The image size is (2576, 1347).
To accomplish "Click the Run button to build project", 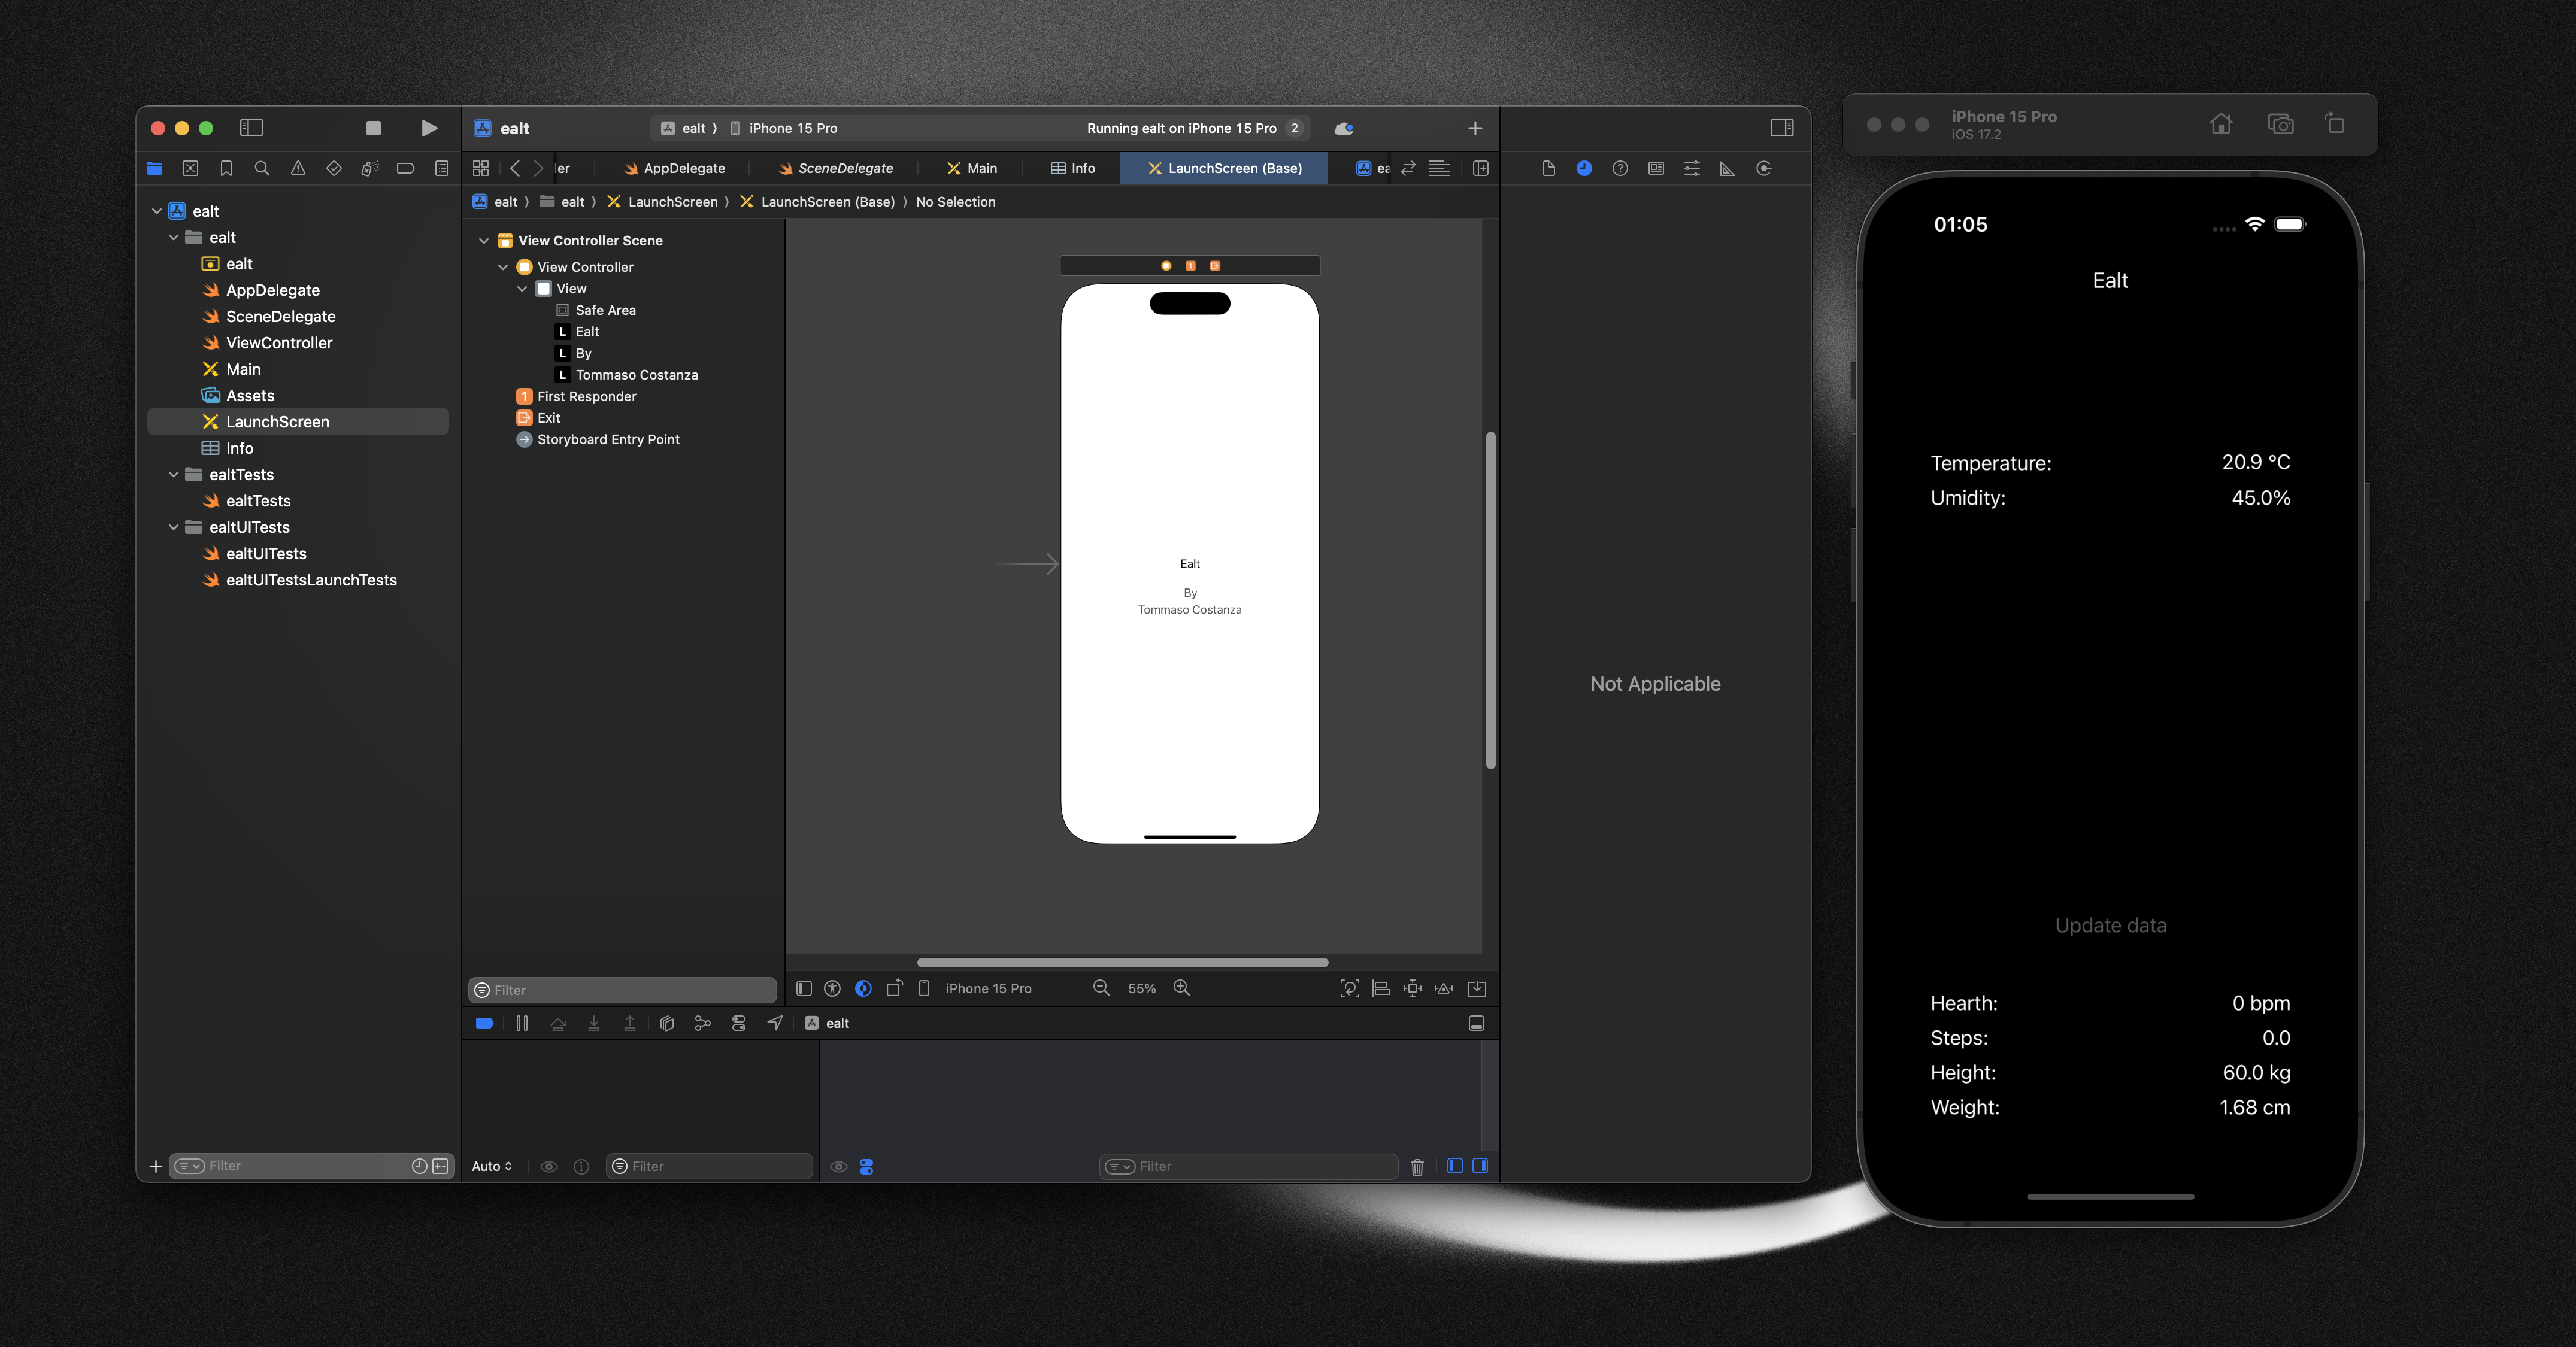I will point(428,128).
